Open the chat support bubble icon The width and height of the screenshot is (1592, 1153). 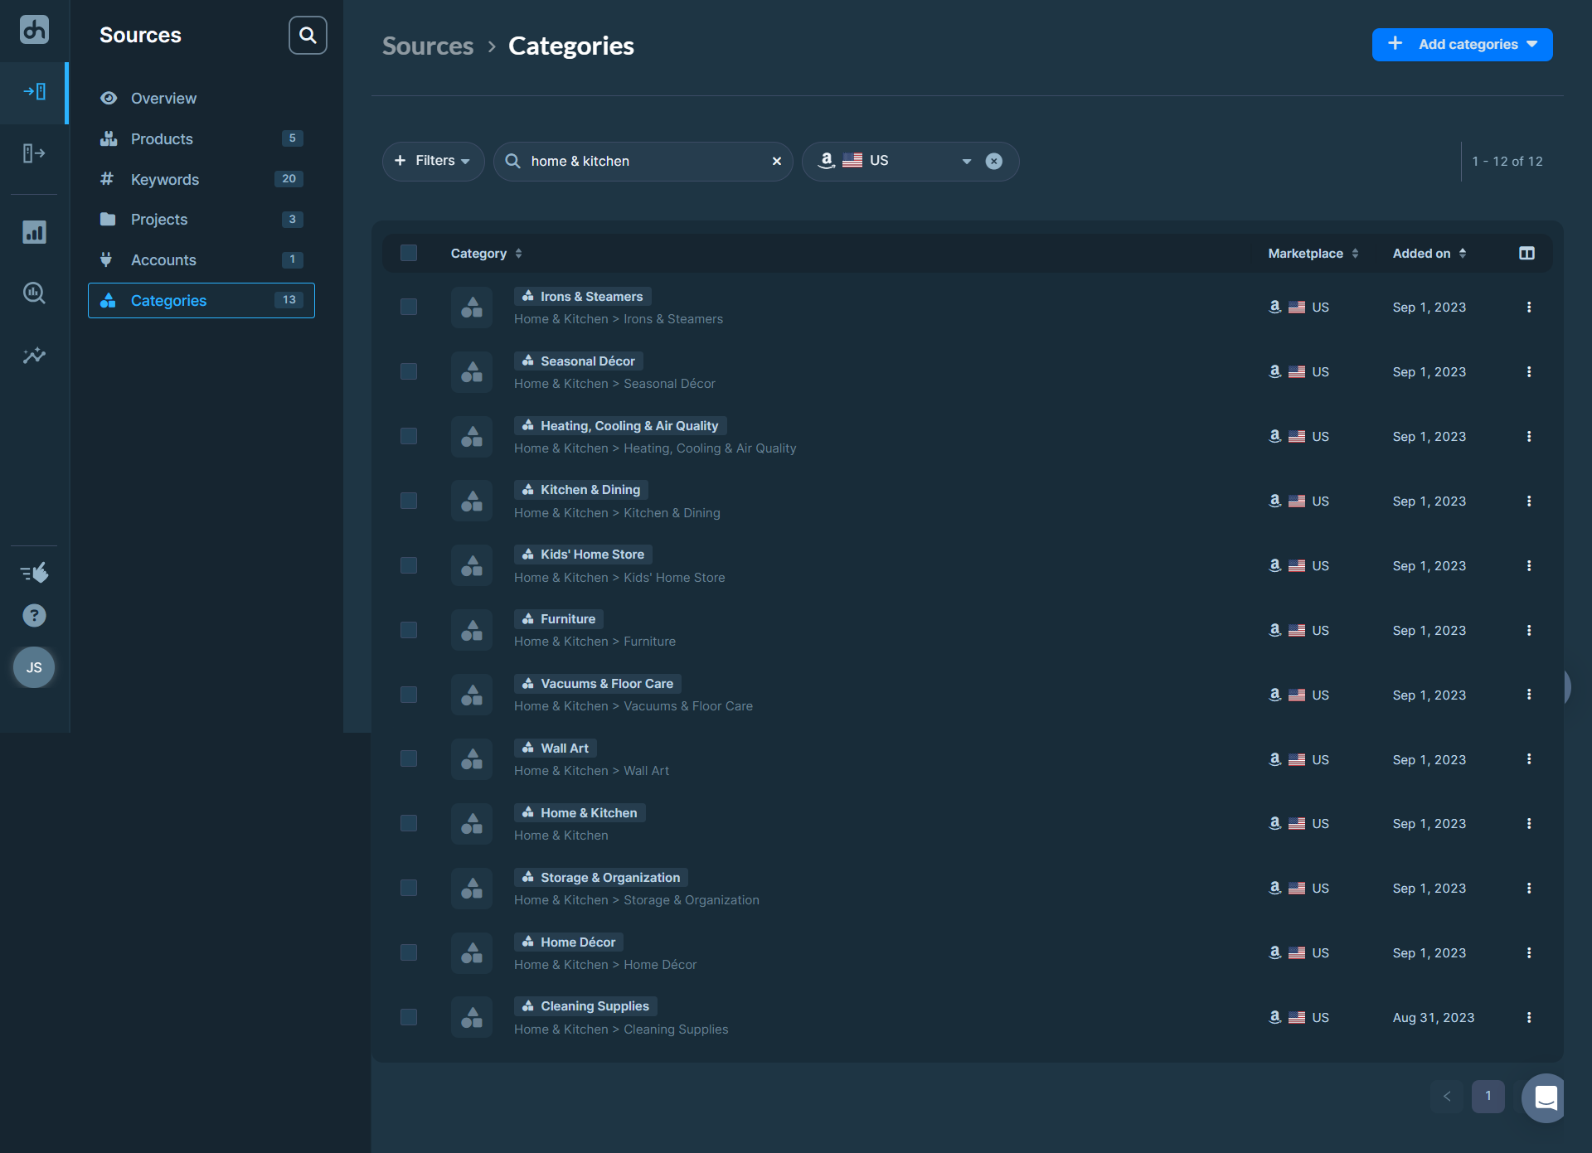tap(1545, 1097)
